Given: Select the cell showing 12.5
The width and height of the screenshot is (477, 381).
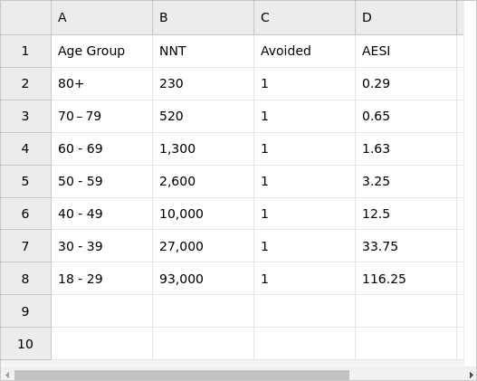Looking at the screenshot, I should click(x=405, y=214).
